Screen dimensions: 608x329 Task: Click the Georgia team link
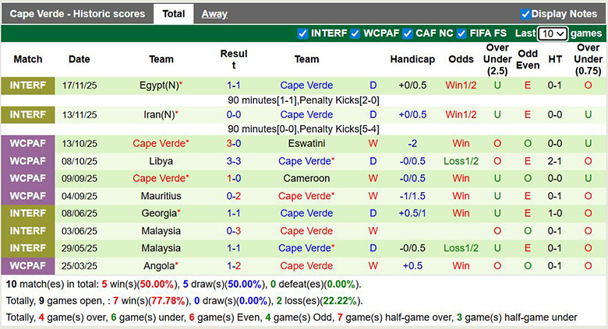(x=158, y=213)
